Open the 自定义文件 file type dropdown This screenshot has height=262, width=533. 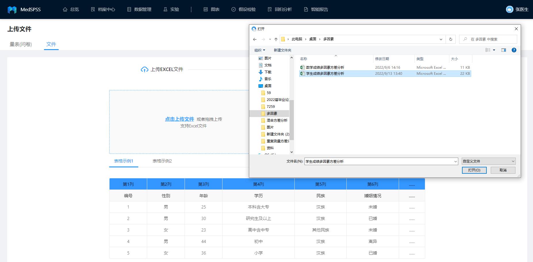click(x=488, y=161)
